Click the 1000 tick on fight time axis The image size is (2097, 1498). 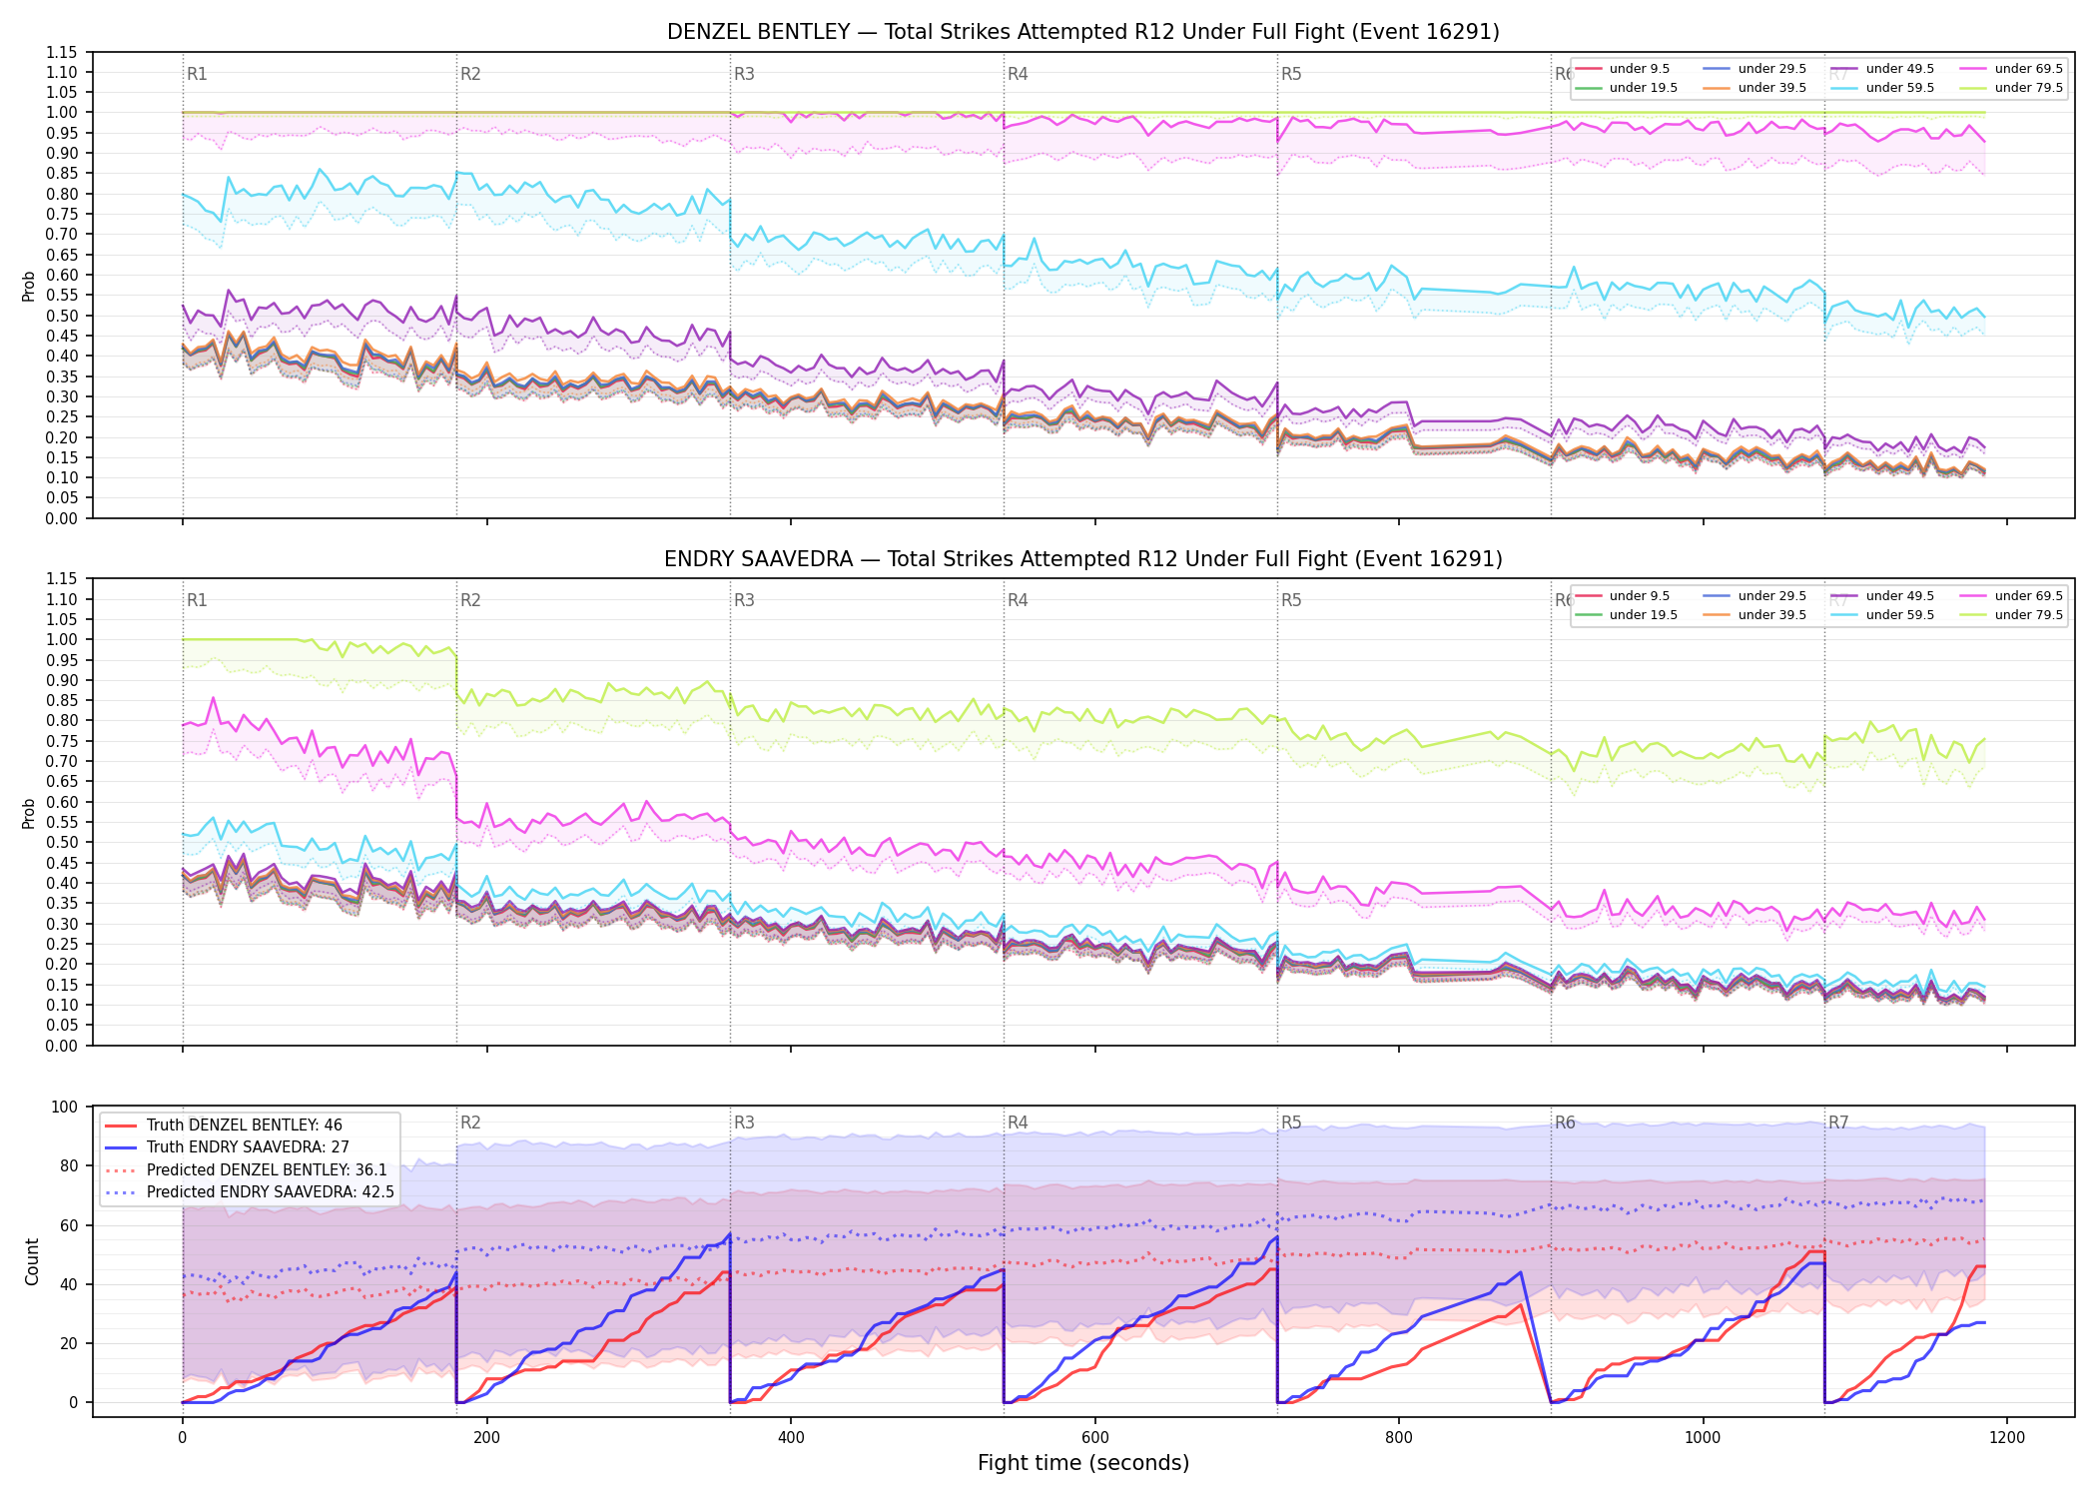(1703, 1438)
